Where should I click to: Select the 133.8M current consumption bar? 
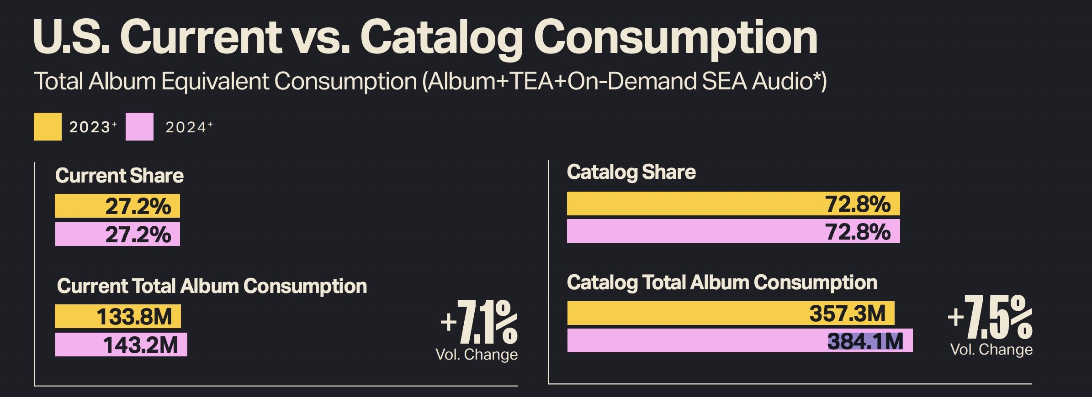[118, 316]
